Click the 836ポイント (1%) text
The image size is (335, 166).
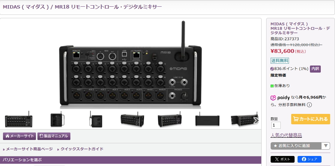click(292, 68)
